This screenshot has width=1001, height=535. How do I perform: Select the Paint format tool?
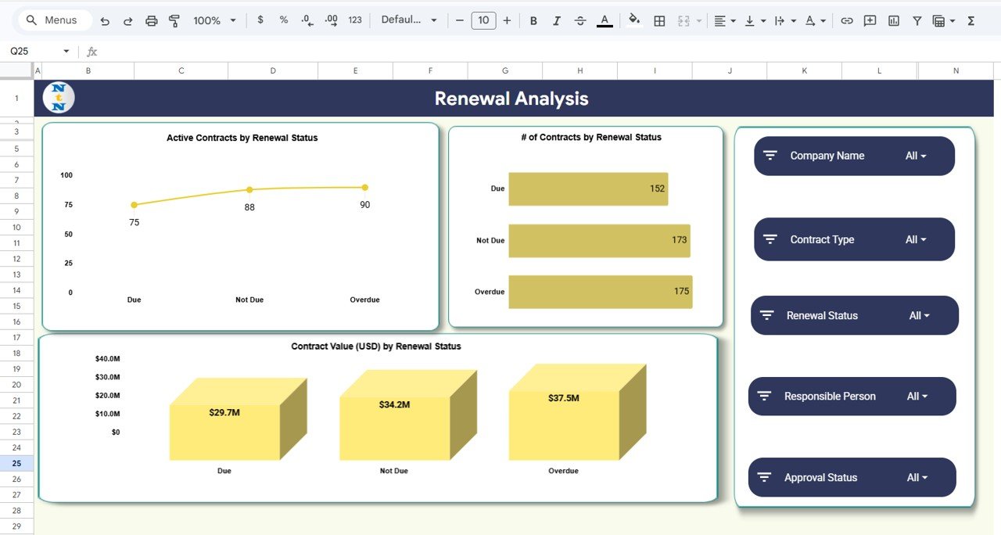tap(174, 20)
